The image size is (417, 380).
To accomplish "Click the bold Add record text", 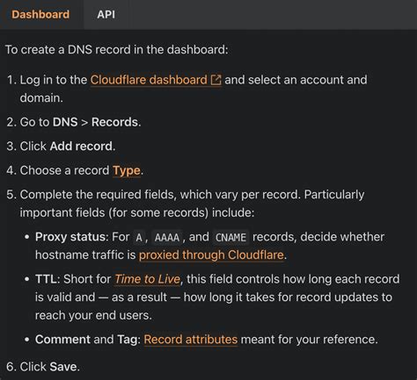I will pos(81,147).
